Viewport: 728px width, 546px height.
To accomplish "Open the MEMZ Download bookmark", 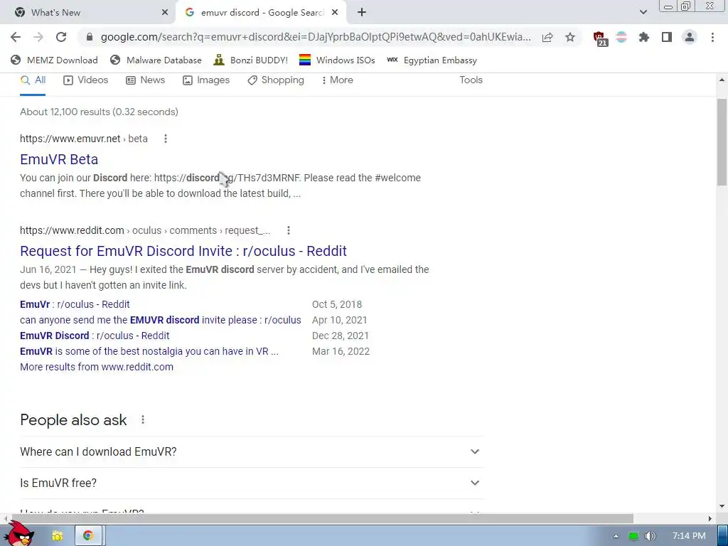I will tap(54, 60).
